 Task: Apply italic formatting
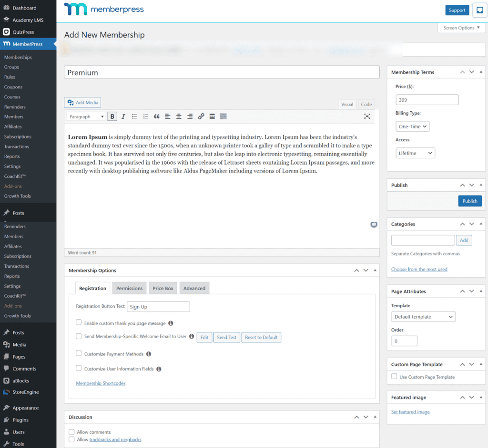coord(123,116)
